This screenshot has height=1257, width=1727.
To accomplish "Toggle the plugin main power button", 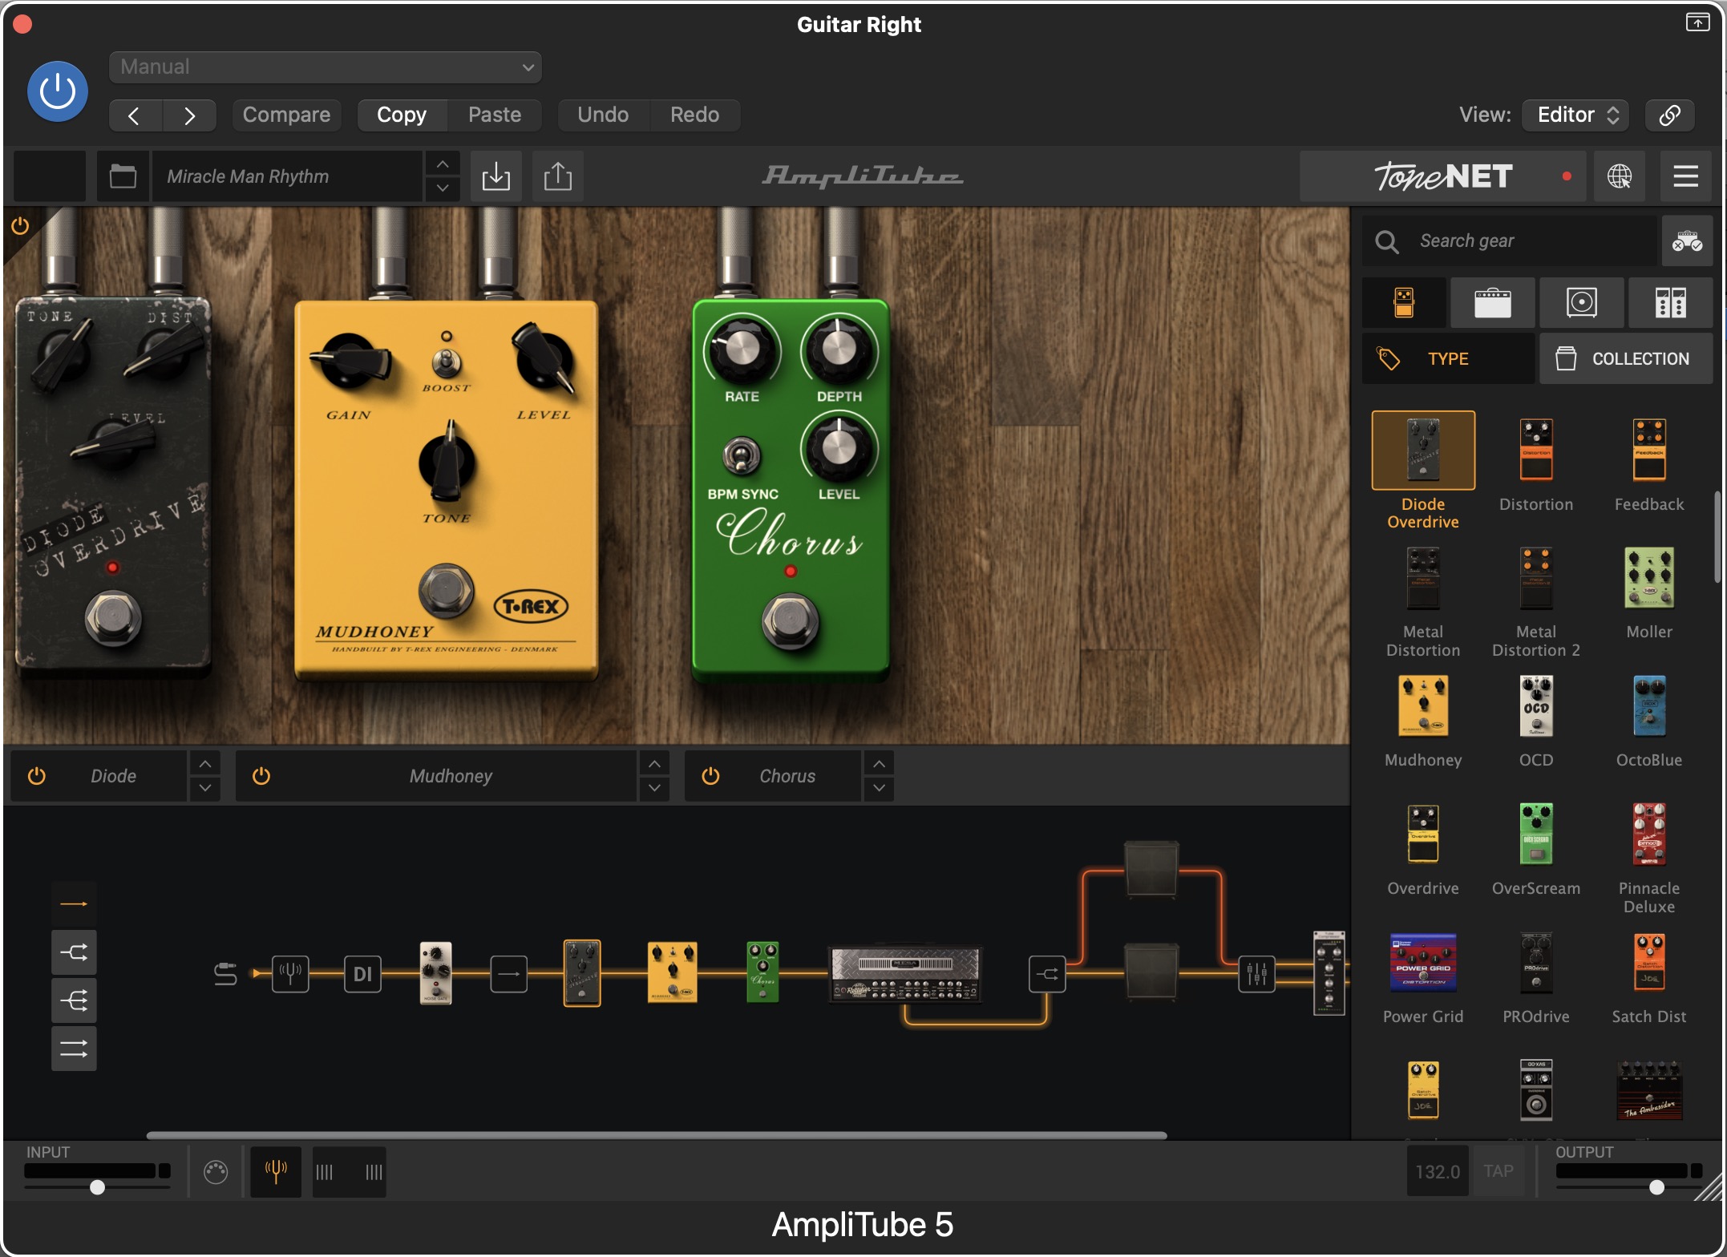I will click(58, 91).
